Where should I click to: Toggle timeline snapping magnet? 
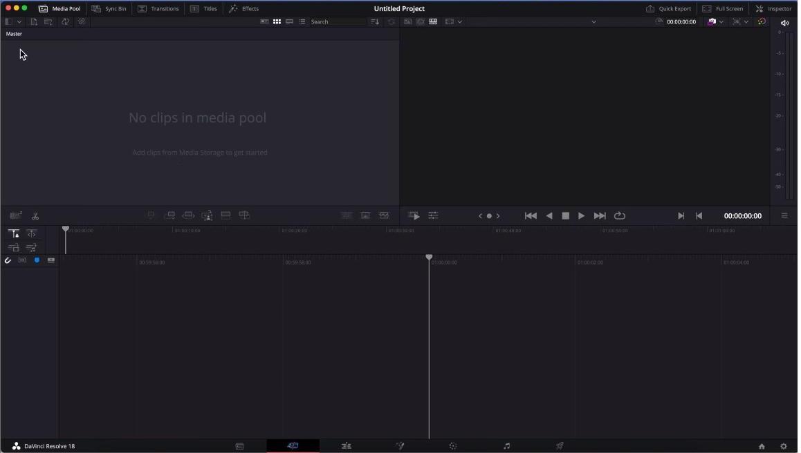click(8, 260)
